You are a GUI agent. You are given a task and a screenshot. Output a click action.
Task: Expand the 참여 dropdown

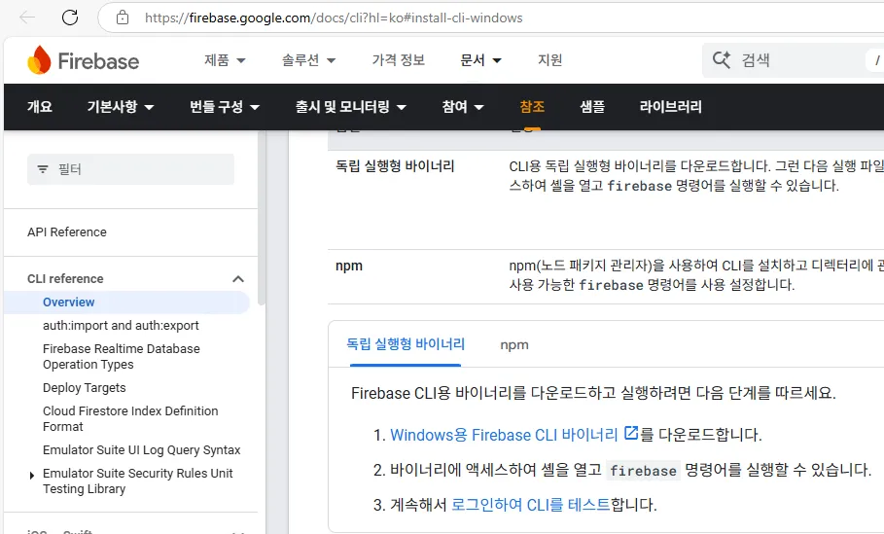tap(463, 107)
